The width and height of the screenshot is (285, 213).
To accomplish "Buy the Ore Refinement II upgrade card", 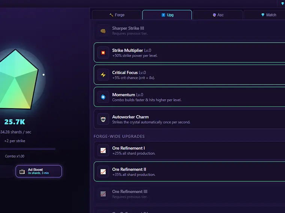I will [x=189, y=172].
